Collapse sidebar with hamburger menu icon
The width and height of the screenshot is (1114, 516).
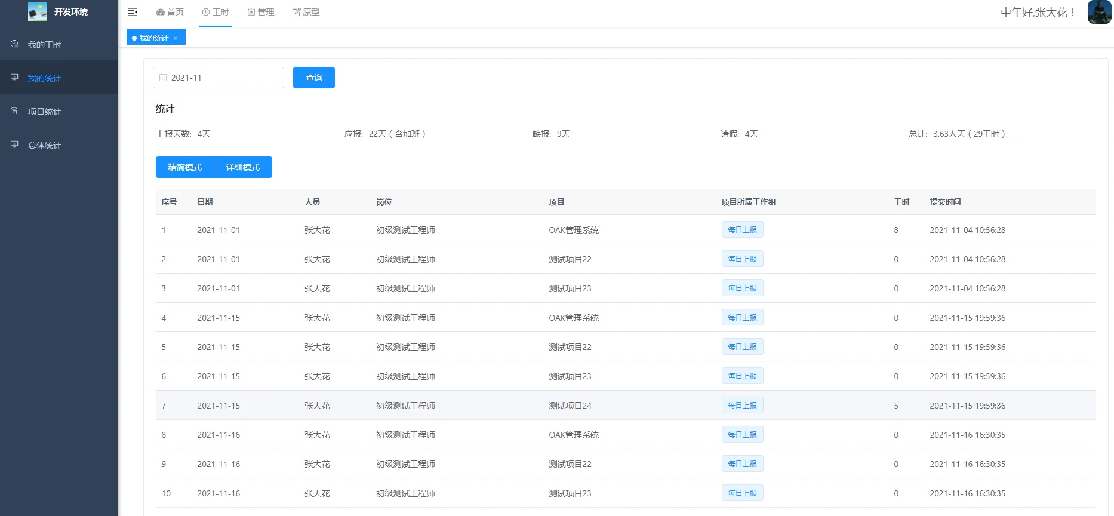133,12
